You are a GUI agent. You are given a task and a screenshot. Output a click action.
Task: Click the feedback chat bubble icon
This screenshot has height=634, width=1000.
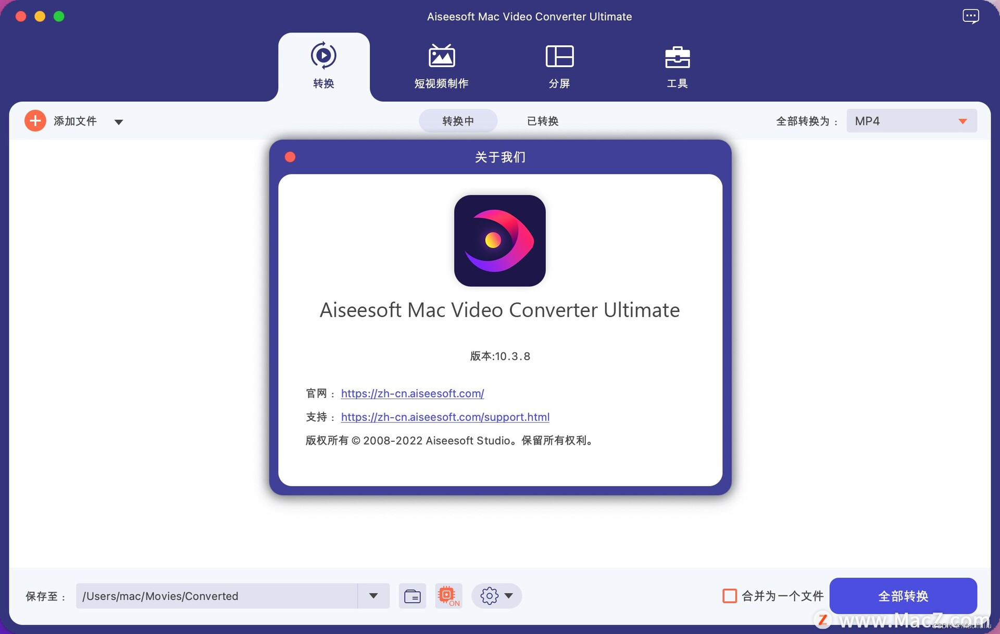[970, 16]
